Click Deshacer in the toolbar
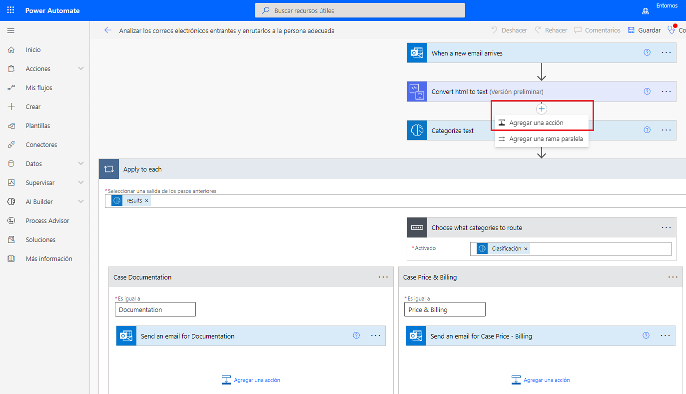The width and height of the screenshot is (686, 394). [x=509, y=30]
